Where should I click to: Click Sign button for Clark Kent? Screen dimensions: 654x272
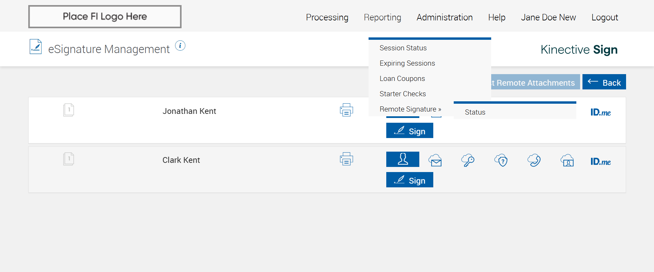click(x=409, y=180)
